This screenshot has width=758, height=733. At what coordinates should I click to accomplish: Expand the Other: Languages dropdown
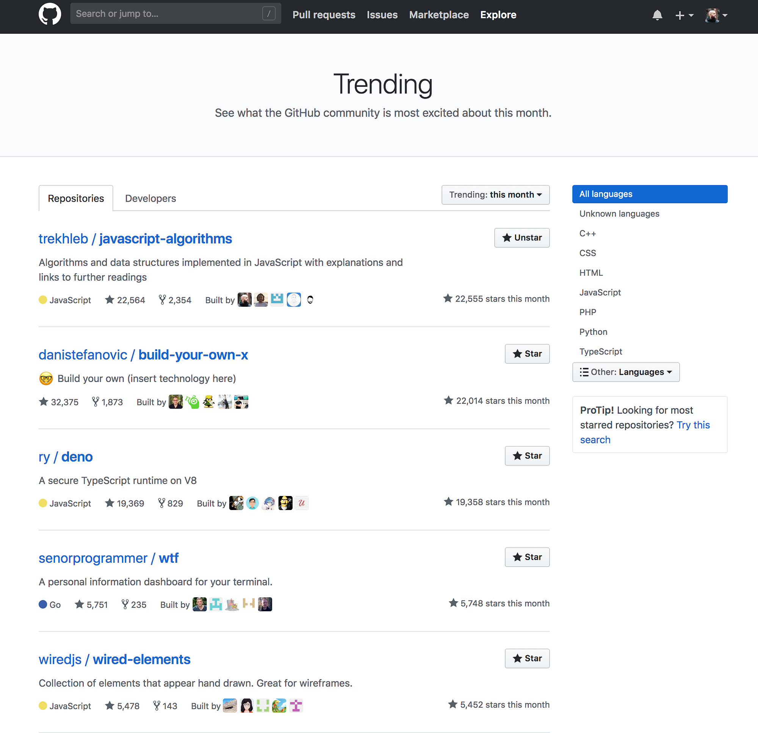(626, 372)
